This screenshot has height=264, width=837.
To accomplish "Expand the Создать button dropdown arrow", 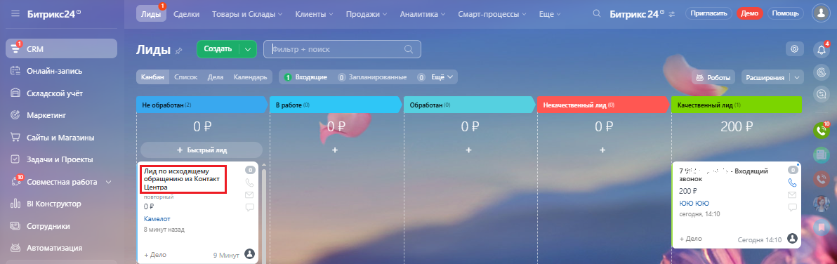I will point(248,49).
